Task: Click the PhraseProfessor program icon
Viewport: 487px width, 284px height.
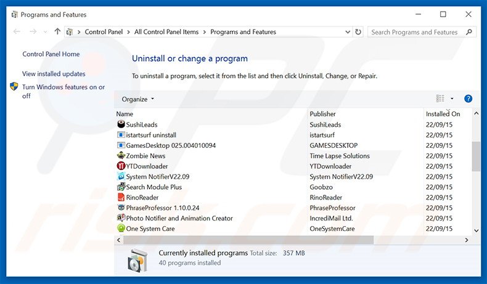Action: point(121,208)
